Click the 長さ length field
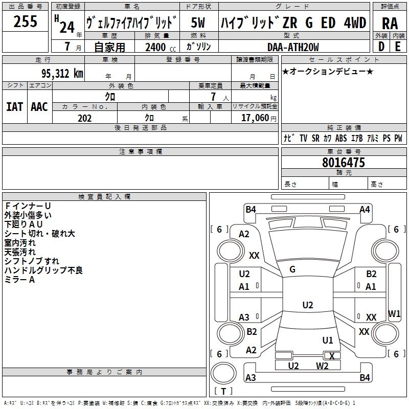The image size is (409, 409). [305, 184]
